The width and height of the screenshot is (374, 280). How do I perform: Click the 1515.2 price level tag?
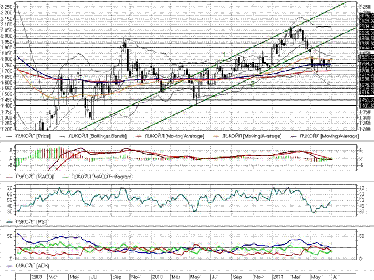pyautogui.click(x=366, y=92)
